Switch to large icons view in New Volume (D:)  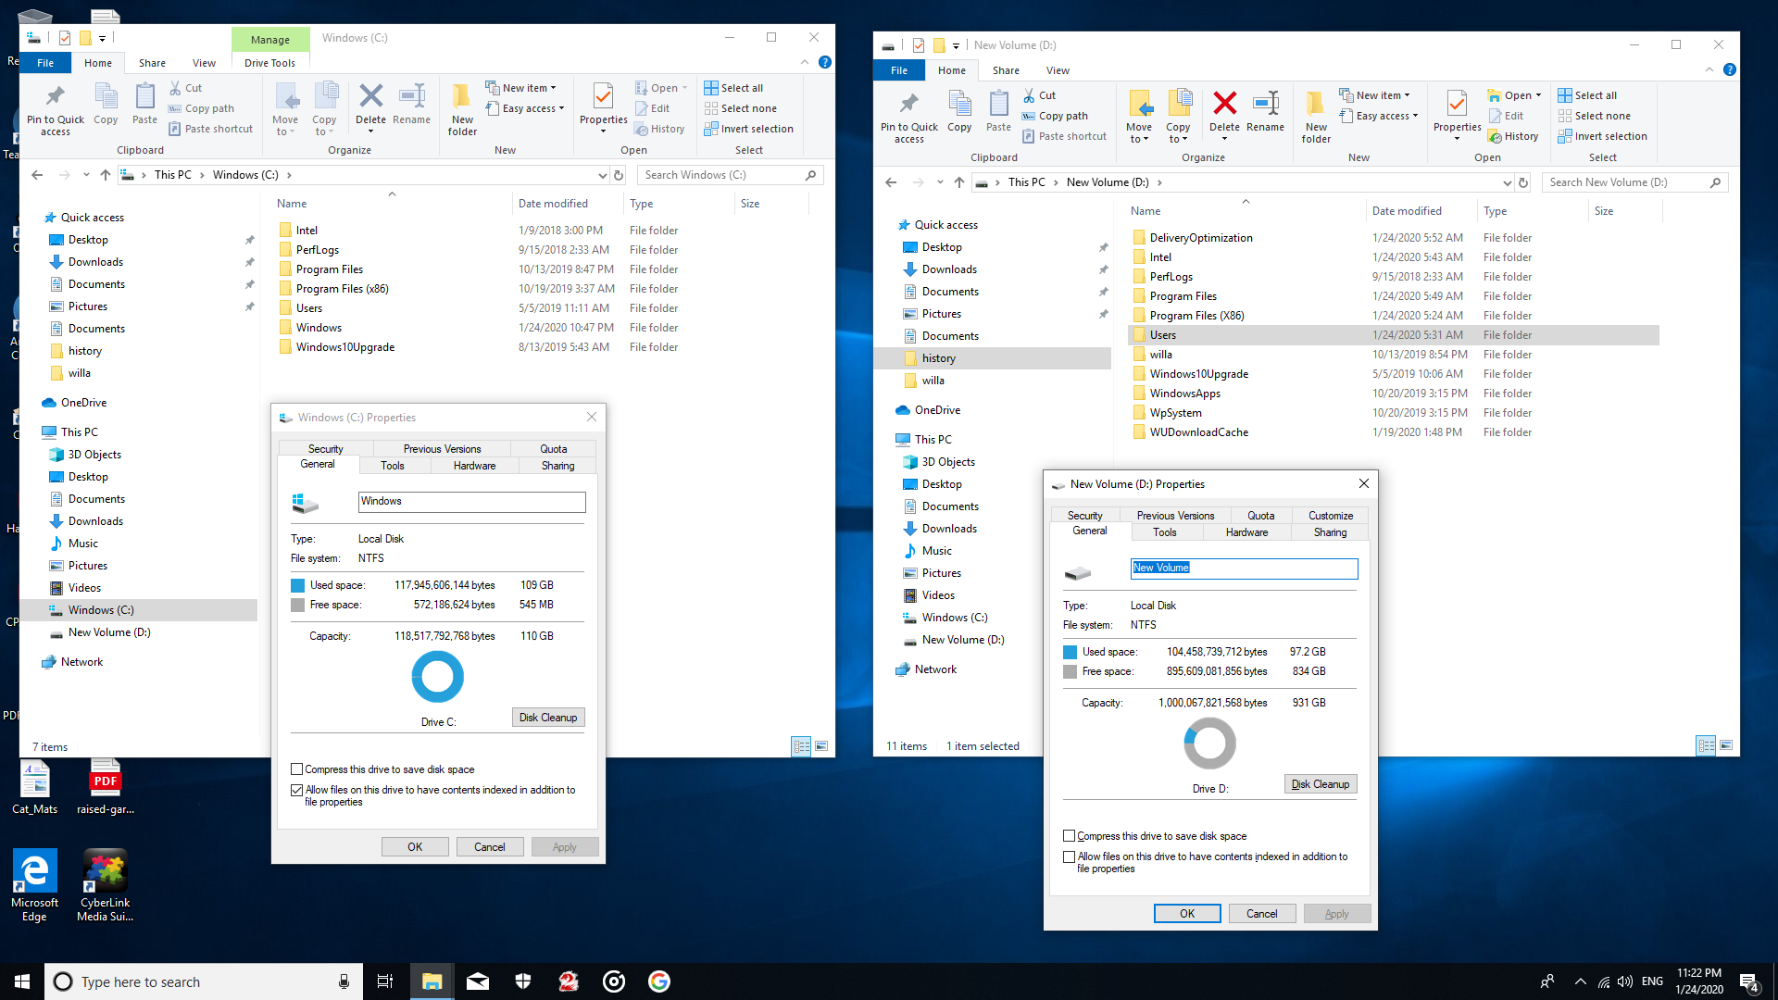[1726, 745]
